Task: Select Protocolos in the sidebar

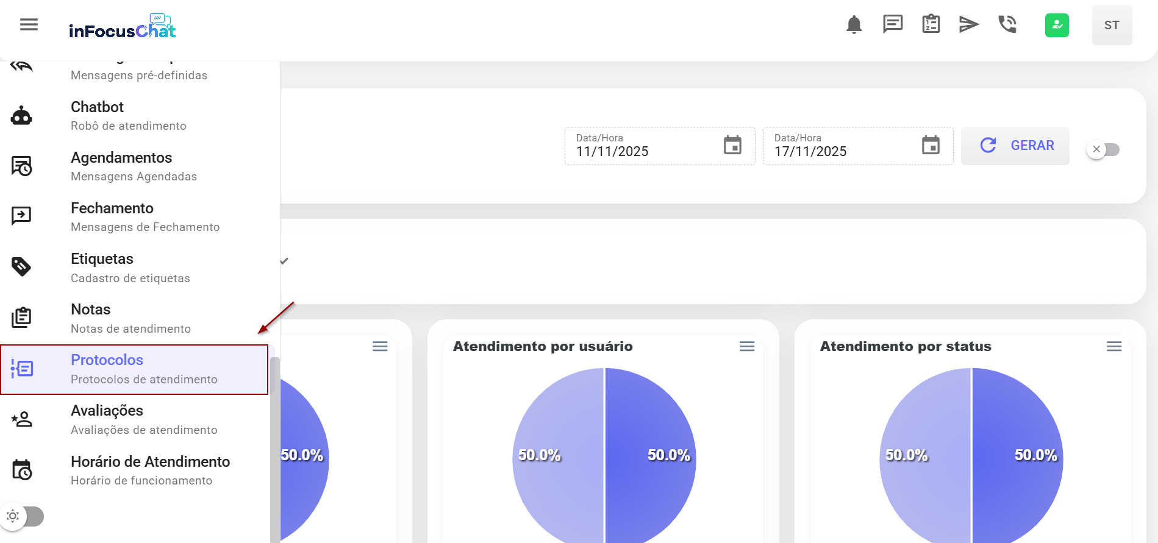Action: (134, 369)
